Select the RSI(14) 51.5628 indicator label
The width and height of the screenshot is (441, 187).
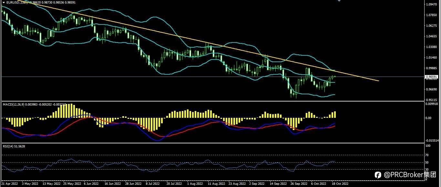tap(14, 146)
